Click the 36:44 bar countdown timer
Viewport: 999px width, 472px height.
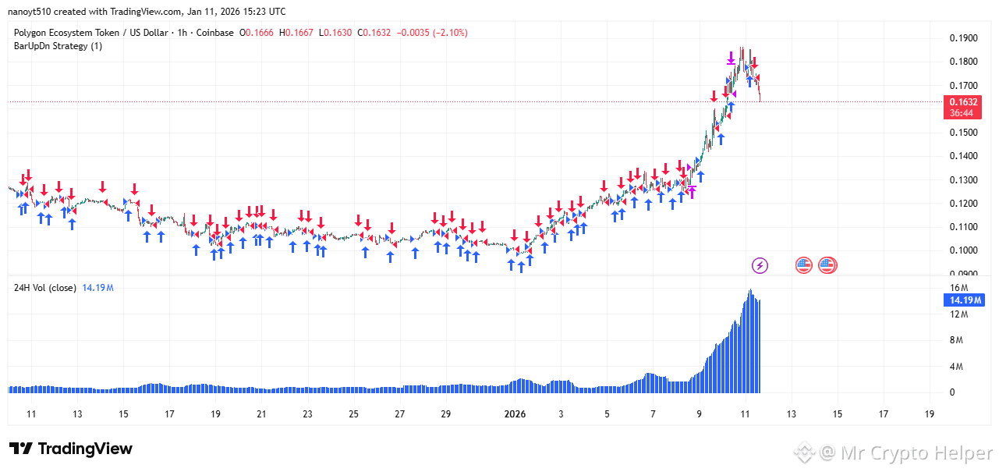(x=962, y=113)
